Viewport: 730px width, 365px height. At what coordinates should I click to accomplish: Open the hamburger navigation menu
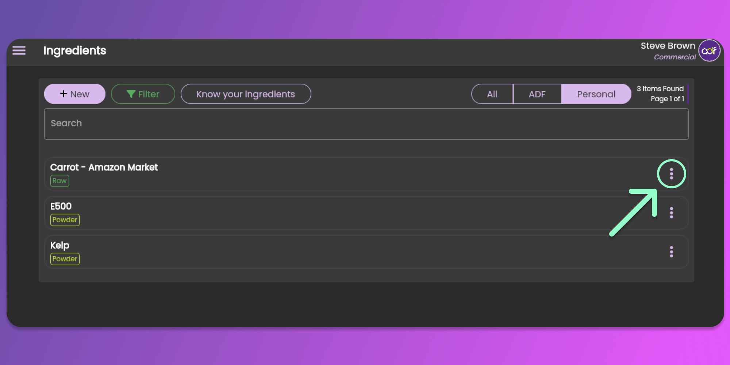pos(19,50)
